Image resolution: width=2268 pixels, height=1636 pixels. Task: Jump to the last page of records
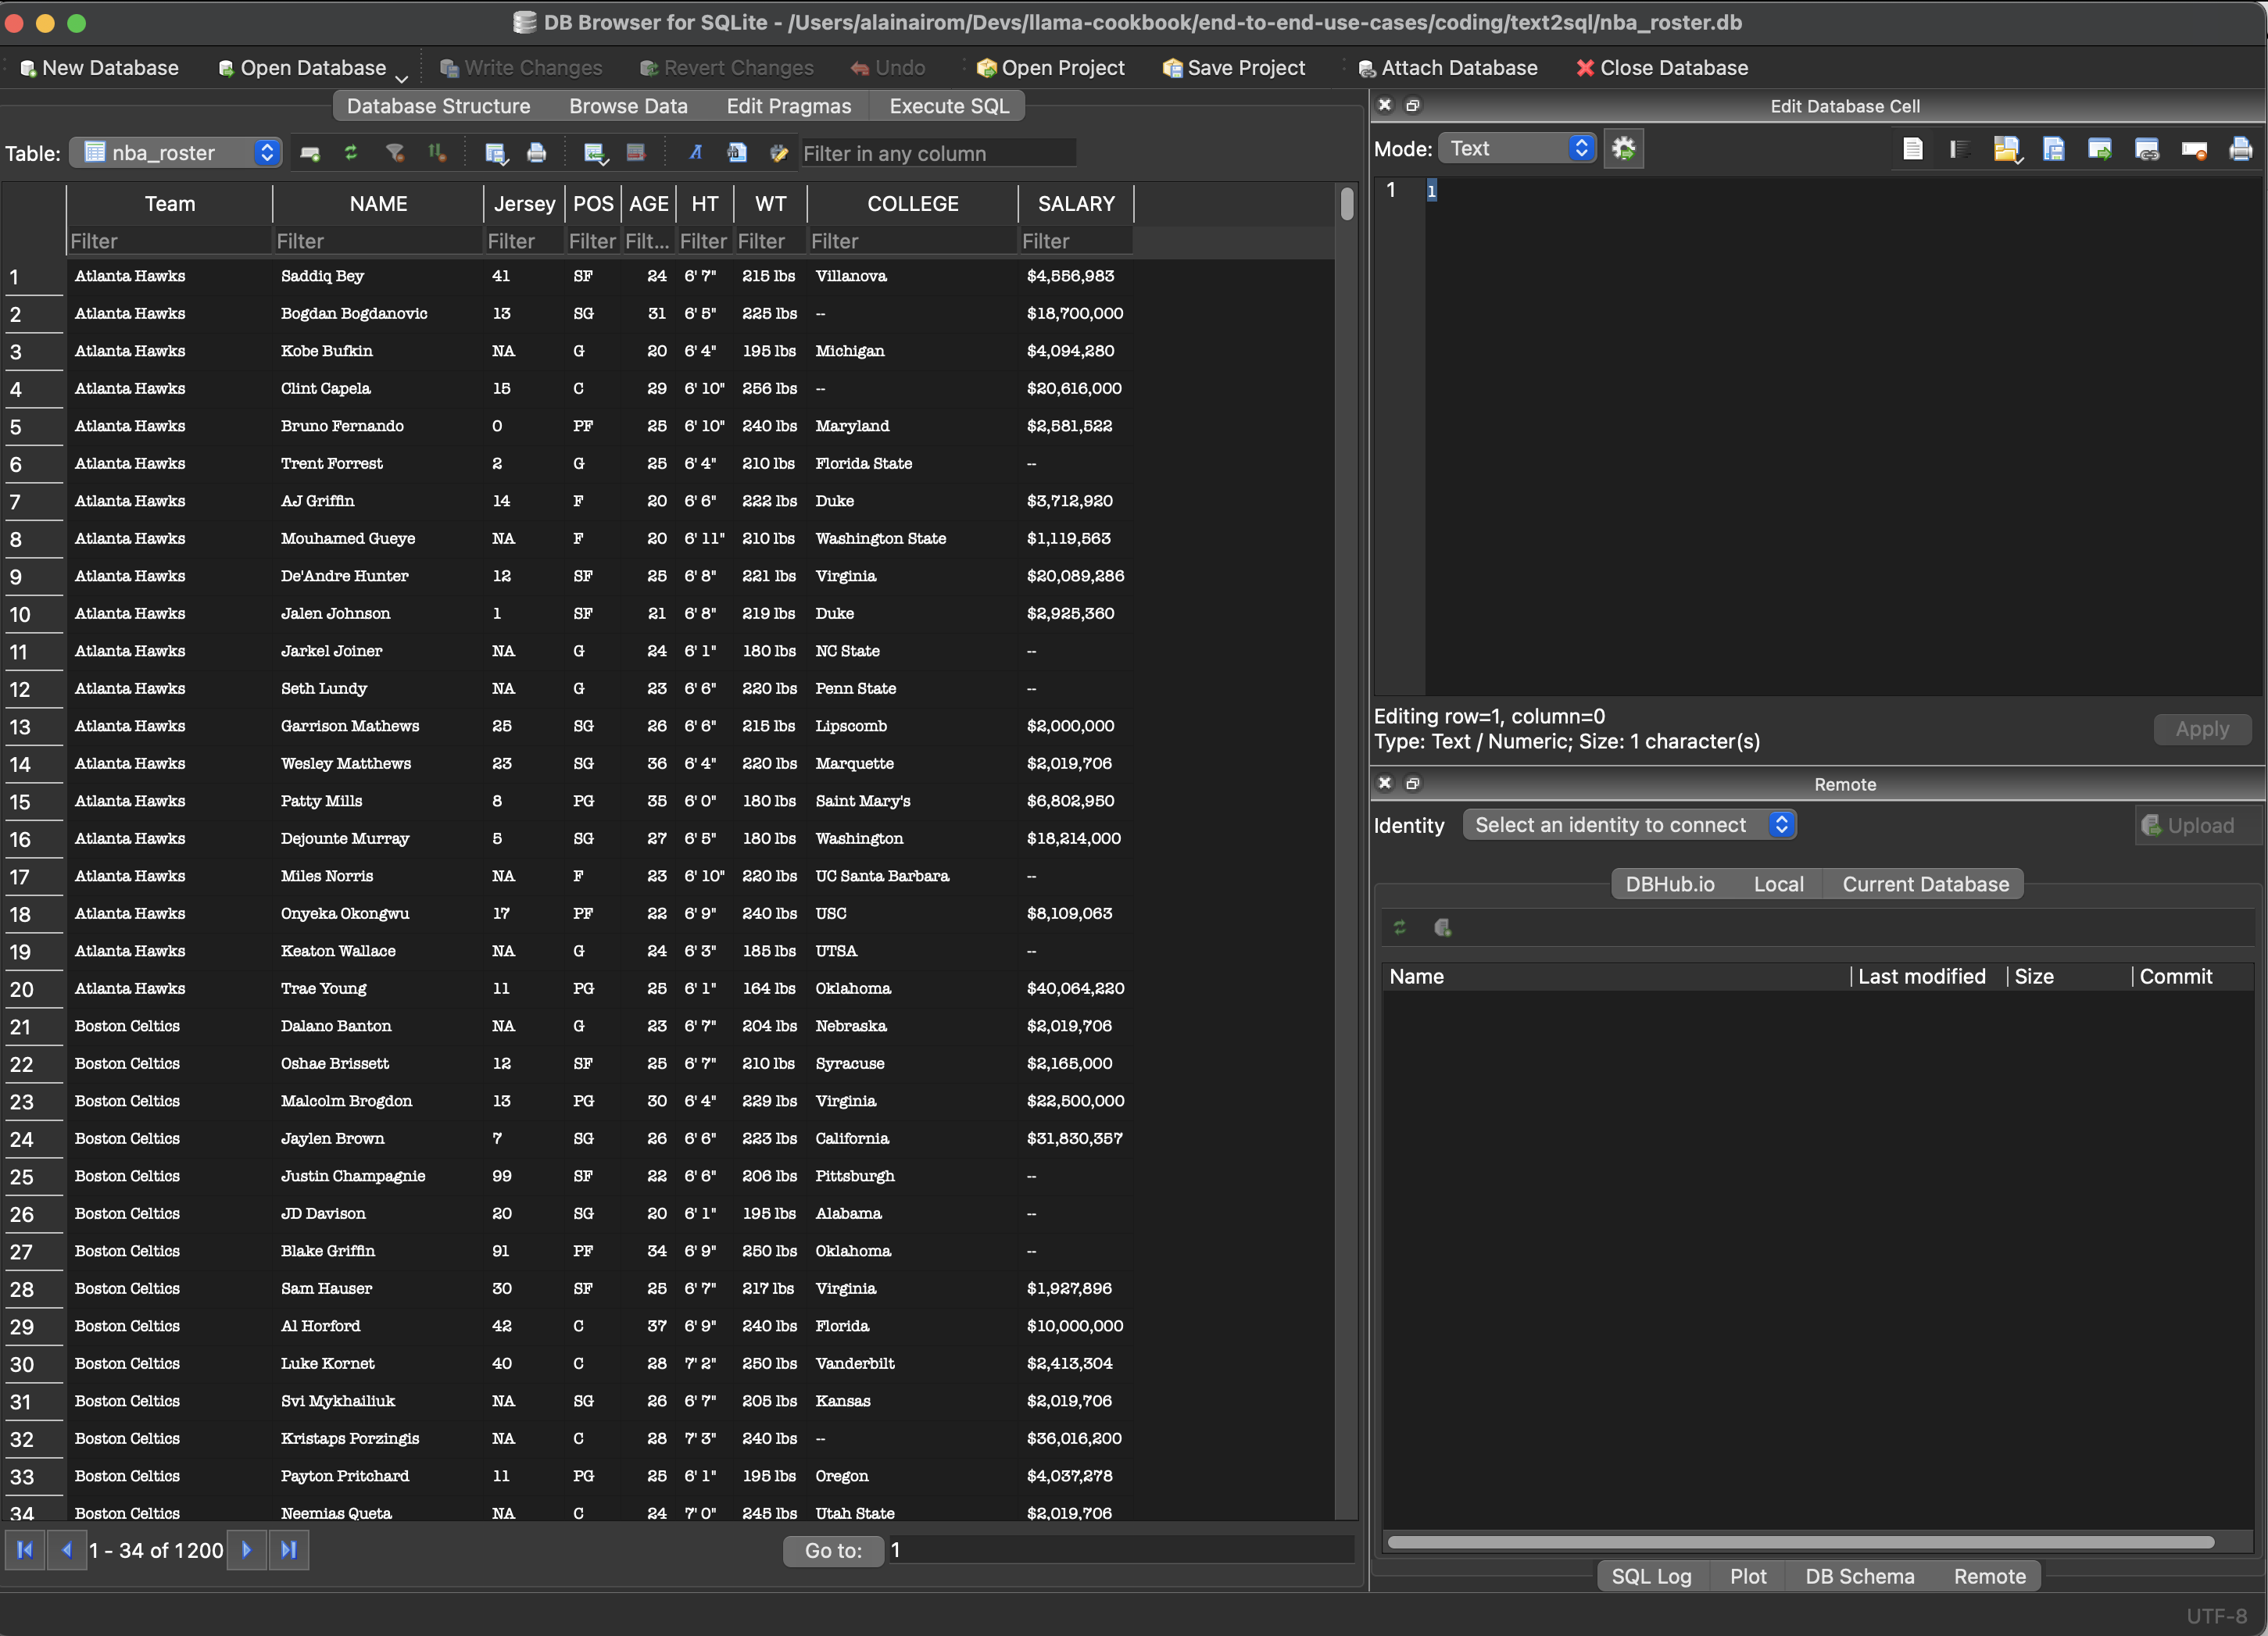point(288,1550)
